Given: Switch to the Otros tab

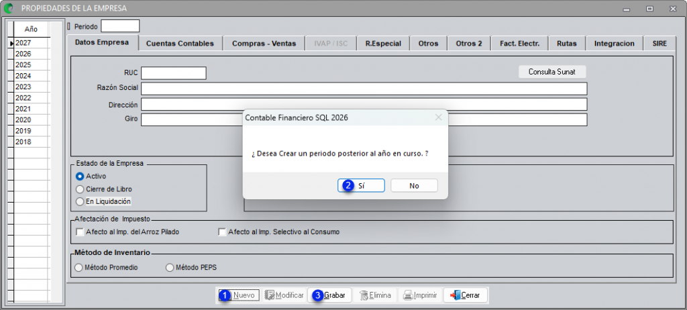Looking at the screenshot, I should click(429, 44).
